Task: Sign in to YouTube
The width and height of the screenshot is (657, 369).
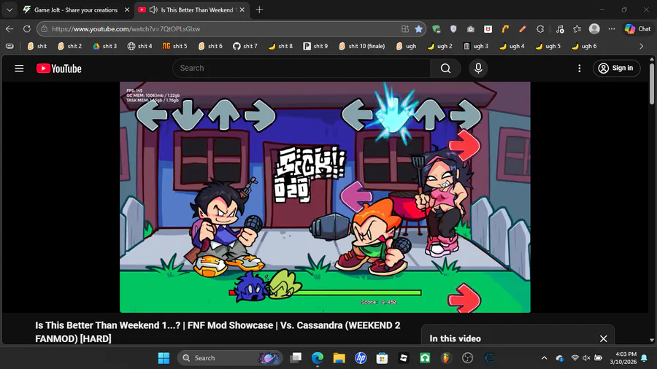Action: 616,69
